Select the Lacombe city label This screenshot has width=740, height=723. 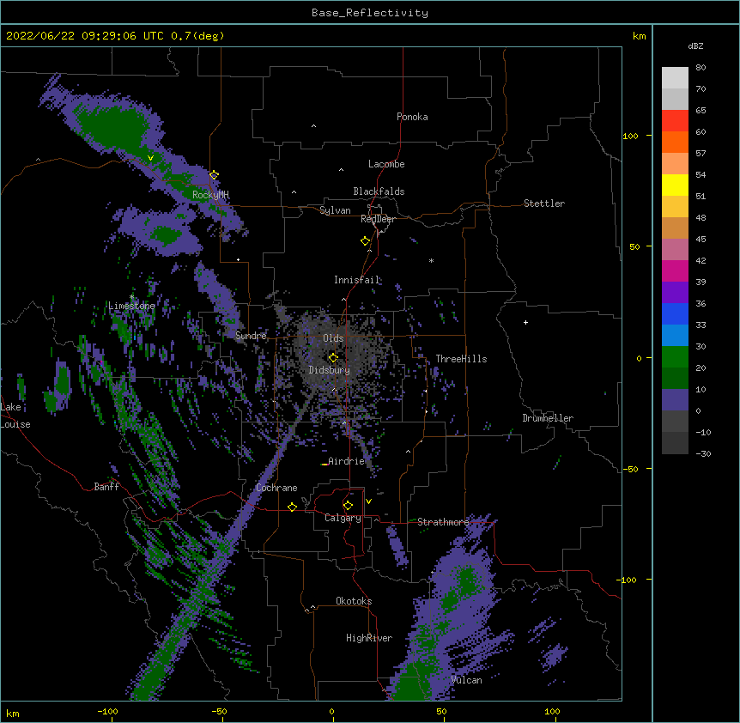[386, 164]
